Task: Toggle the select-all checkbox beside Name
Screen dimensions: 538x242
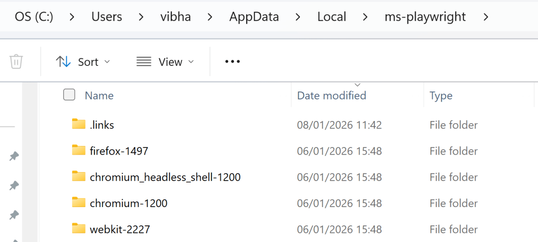Action: pyautogui.click(x=69, y=95)
